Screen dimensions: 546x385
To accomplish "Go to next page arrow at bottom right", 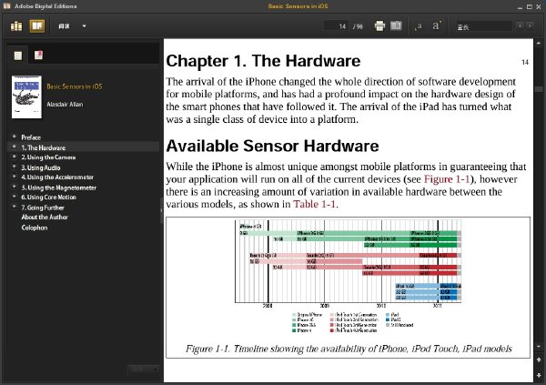I will coord(539,375).
